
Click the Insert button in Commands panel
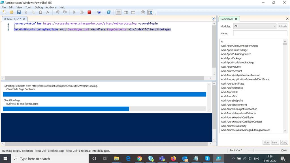pos(275,142)
